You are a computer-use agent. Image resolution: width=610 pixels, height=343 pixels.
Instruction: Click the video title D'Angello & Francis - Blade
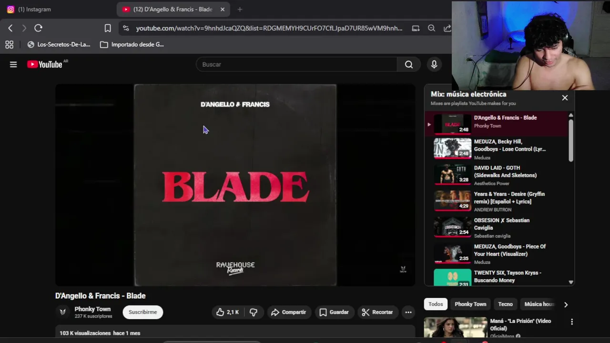click(x=101, y=296)
